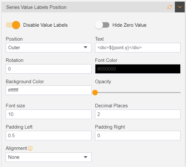
Task: Click the Padding Right input field
Action: (x=138, y=136)
